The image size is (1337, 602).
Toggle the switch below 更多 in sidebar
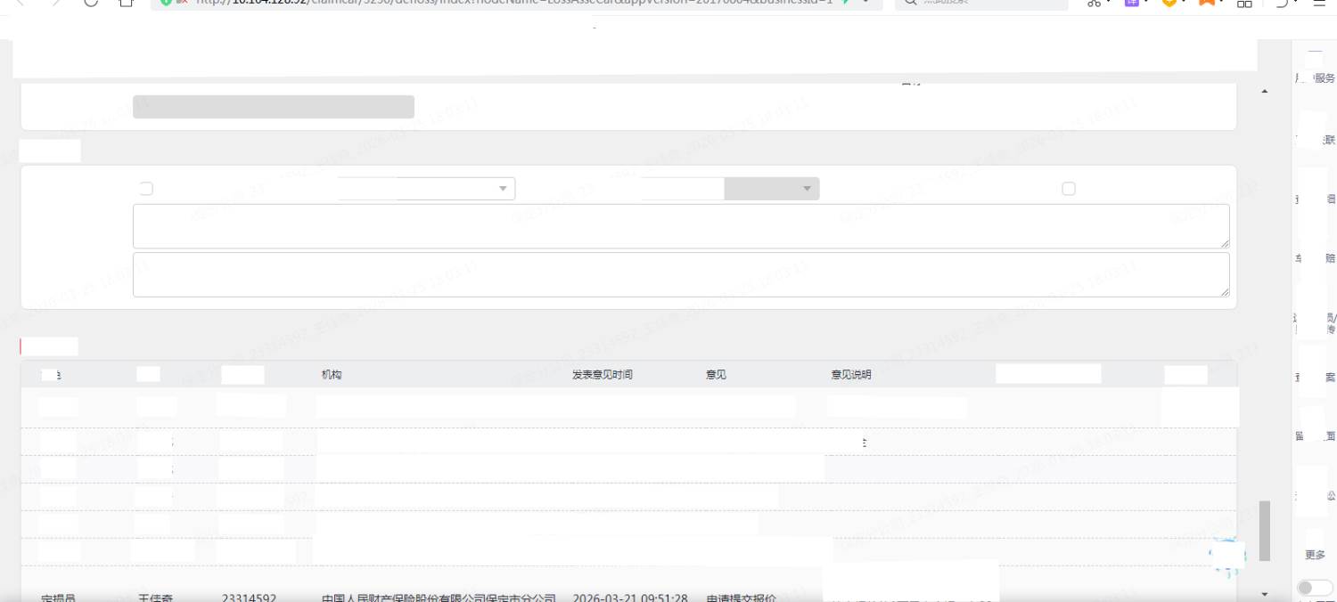(1315, 588)
